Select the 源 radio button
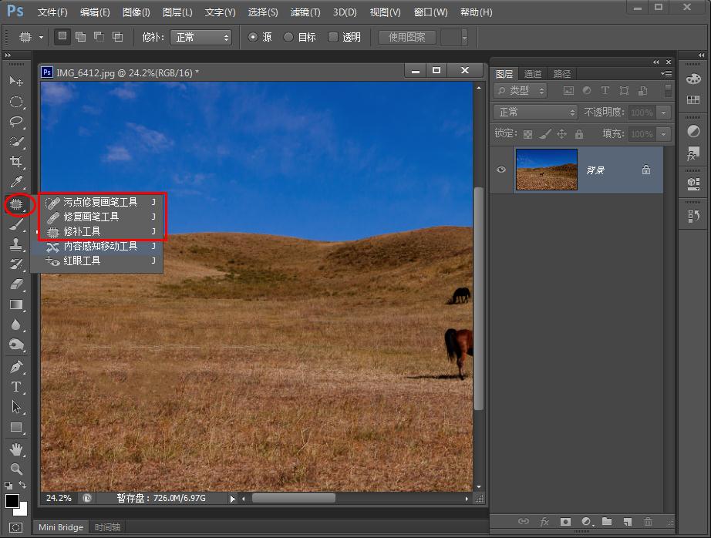711x538 pixels. tap(252, 37)
